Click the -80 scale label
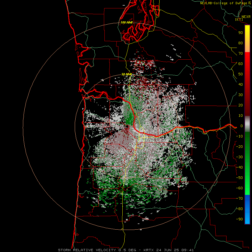The image size is (252, 252). [239, 209]
